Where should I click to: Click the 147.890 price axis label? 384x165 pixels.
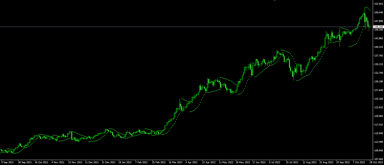point(379,21)
